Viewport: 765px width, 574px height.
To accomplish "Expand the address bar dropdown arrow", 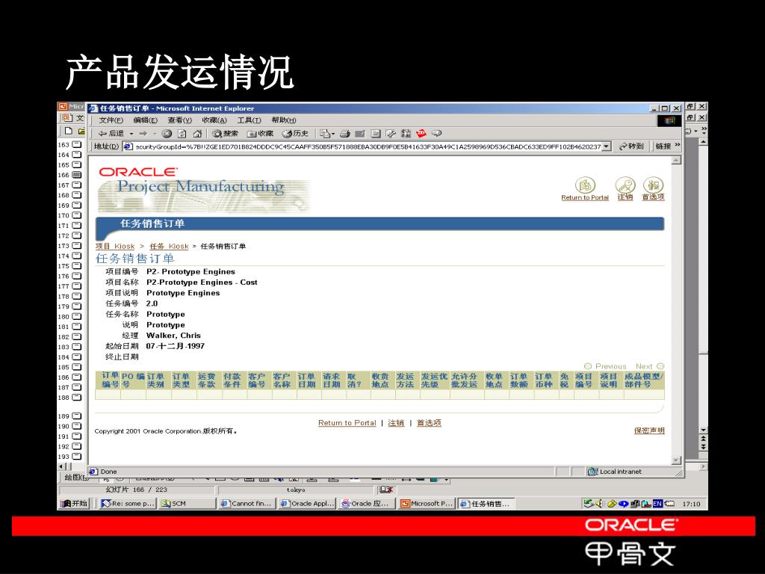I will (607, 146).
